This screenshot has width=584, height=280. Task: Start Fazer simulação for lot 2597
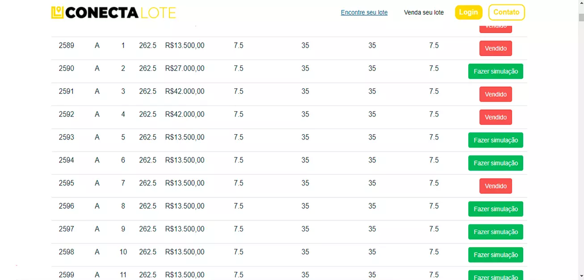pos(496,232)
